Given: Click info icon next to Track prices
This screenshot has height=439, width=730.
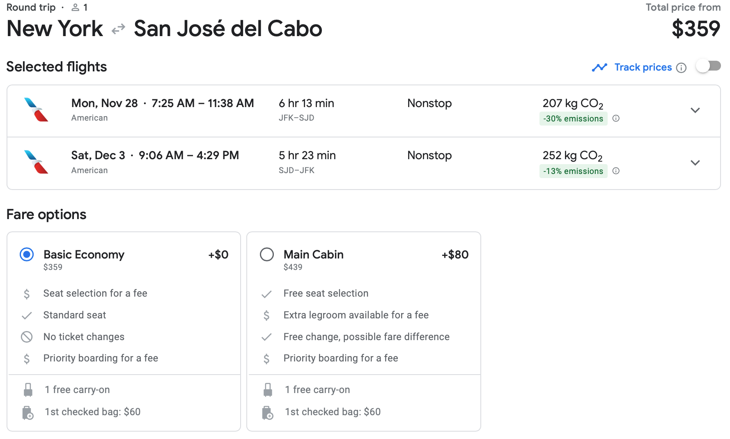Looking at the screenshot, I should pos(681,68).
